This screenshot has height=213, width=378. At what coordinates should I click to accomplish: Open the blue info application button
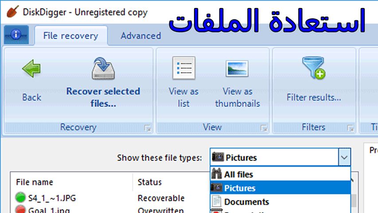pyautogui.click(x=16, y=35)
